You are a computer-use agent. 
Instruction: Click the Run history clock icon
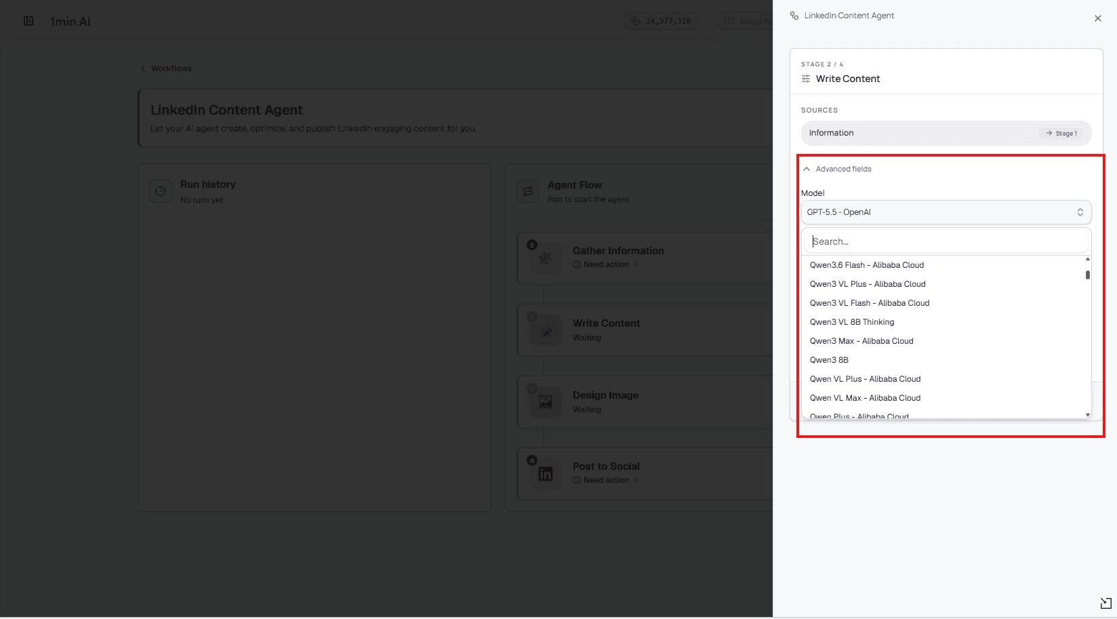(x=161, y=191)
